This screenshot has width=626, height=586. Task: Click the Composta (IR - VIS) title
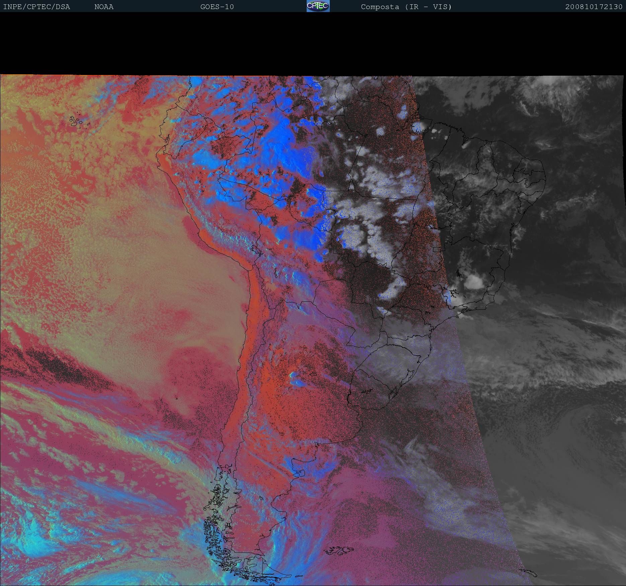coord(406,7)
